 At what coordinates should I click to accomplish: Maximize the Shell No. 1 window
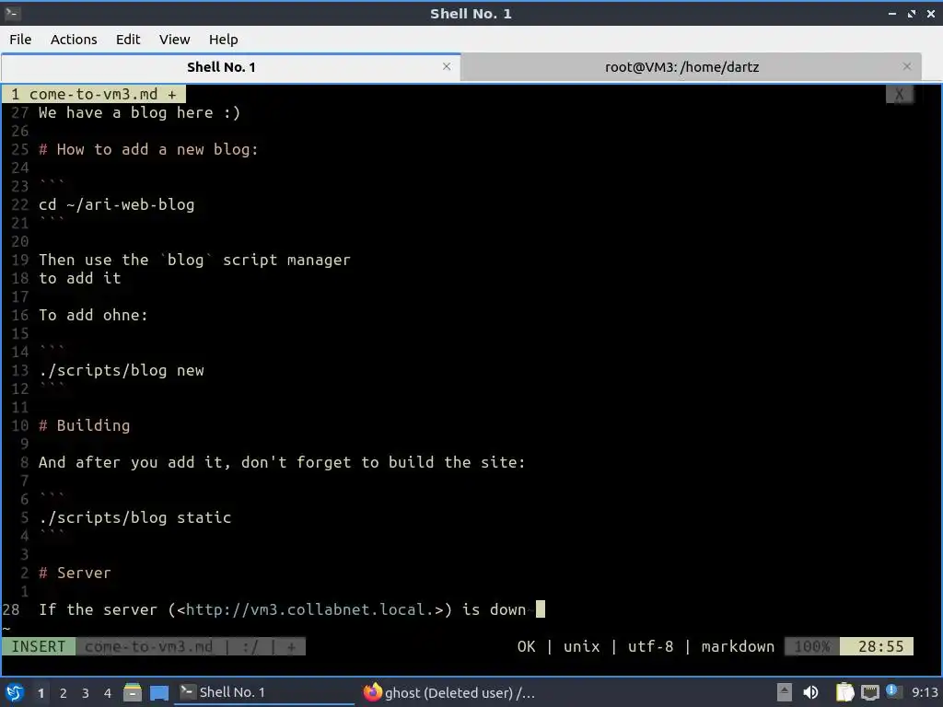point(912,13)
